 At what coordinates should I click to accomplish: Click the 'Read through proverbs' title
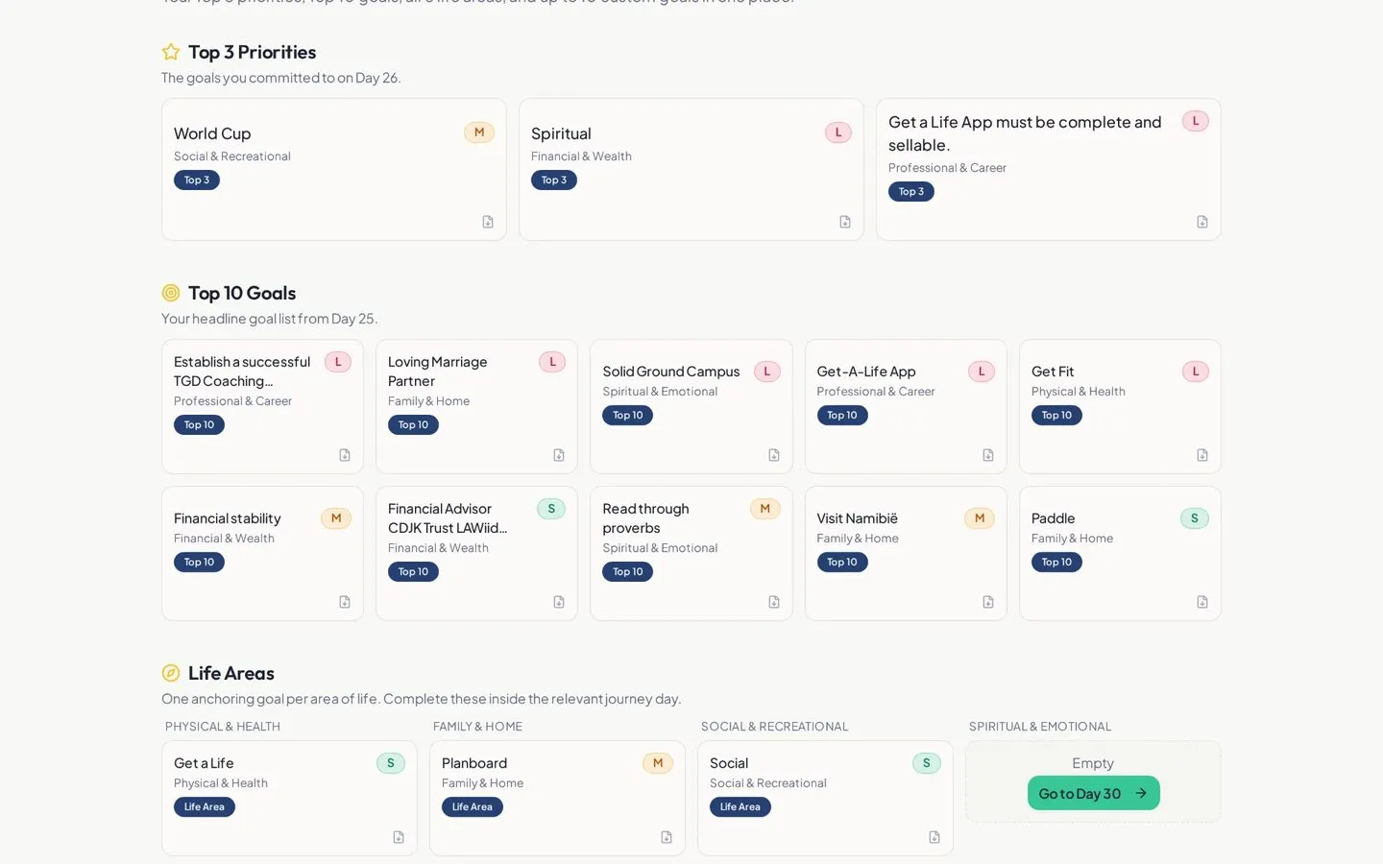point(645,518)
